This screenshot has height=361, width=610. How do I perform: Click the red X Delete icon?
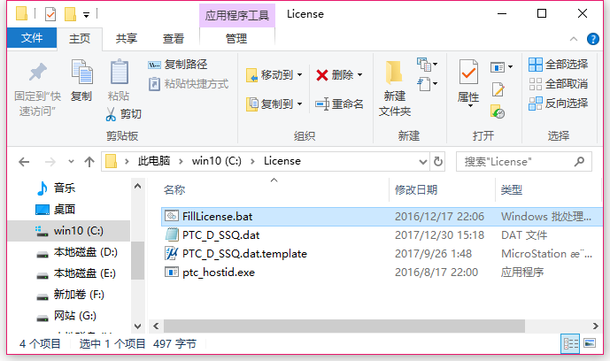(322, 74)
